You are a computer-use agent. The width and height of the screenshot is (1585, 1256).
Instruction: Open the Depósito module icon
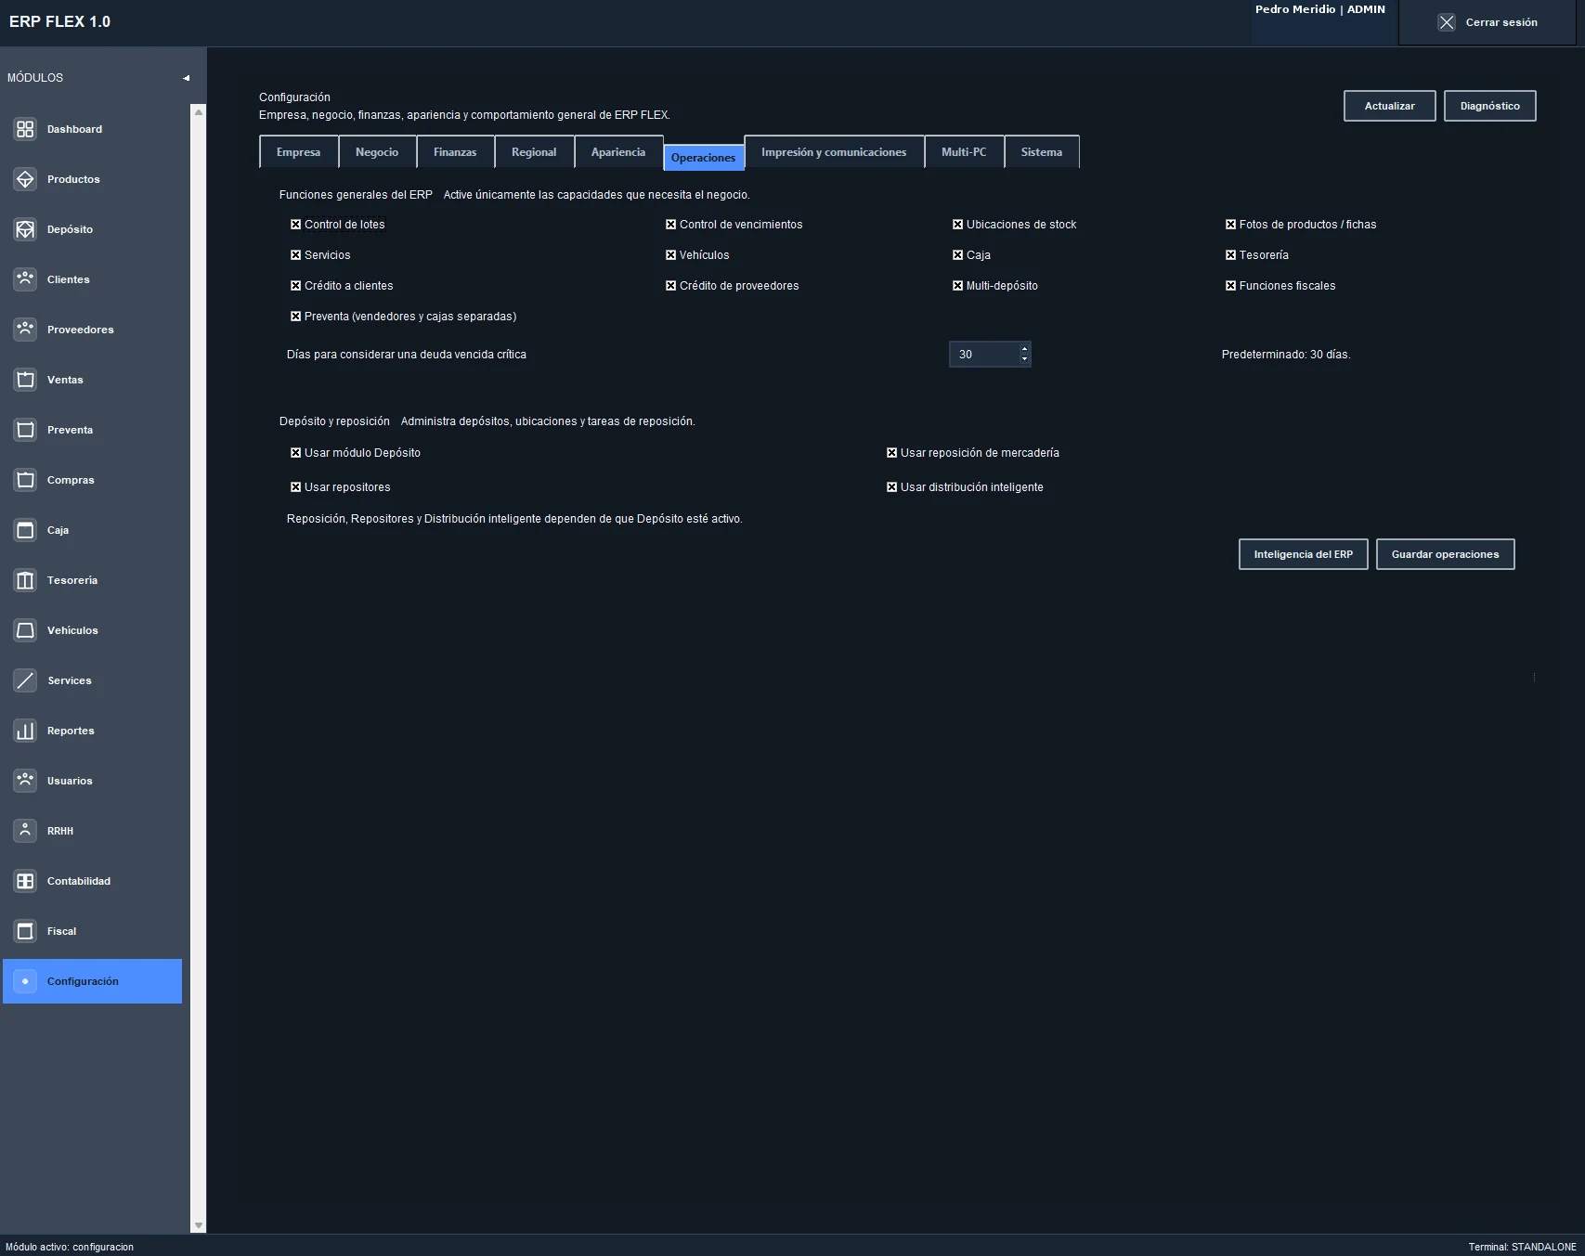tap(25, 229)
